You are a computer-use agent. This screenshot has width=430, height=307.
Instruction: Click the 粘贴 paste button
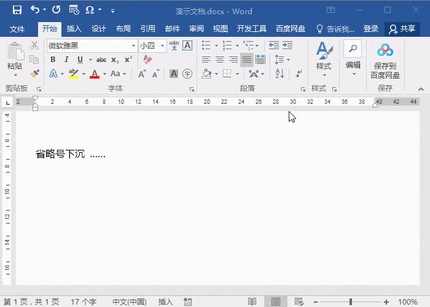(x=15, y=60)
